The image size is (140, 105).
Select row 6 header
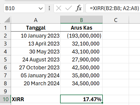pos(6,67)
